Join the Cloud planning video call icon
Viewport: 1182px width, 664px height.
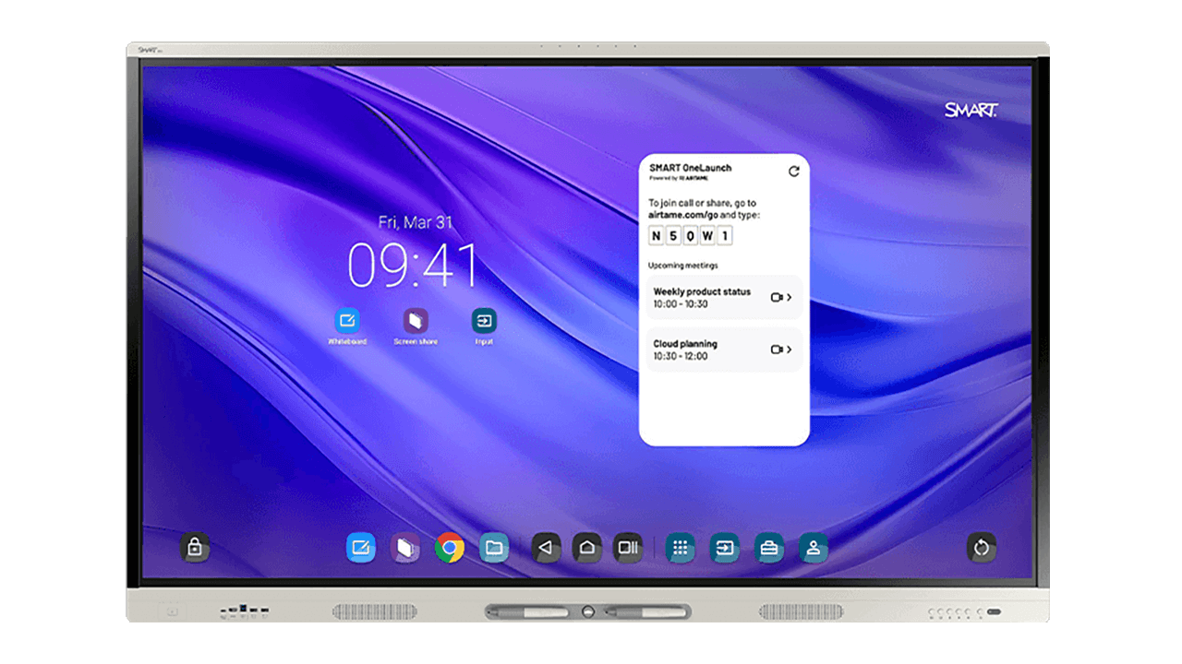(x=775, y=350)
